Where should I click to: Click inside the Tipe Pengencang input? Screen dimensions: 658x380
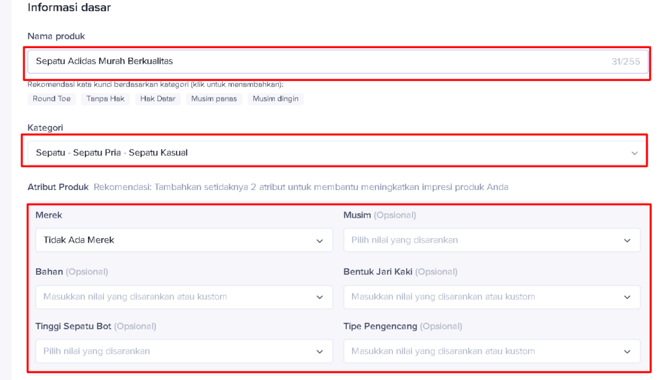click(476, 351)
